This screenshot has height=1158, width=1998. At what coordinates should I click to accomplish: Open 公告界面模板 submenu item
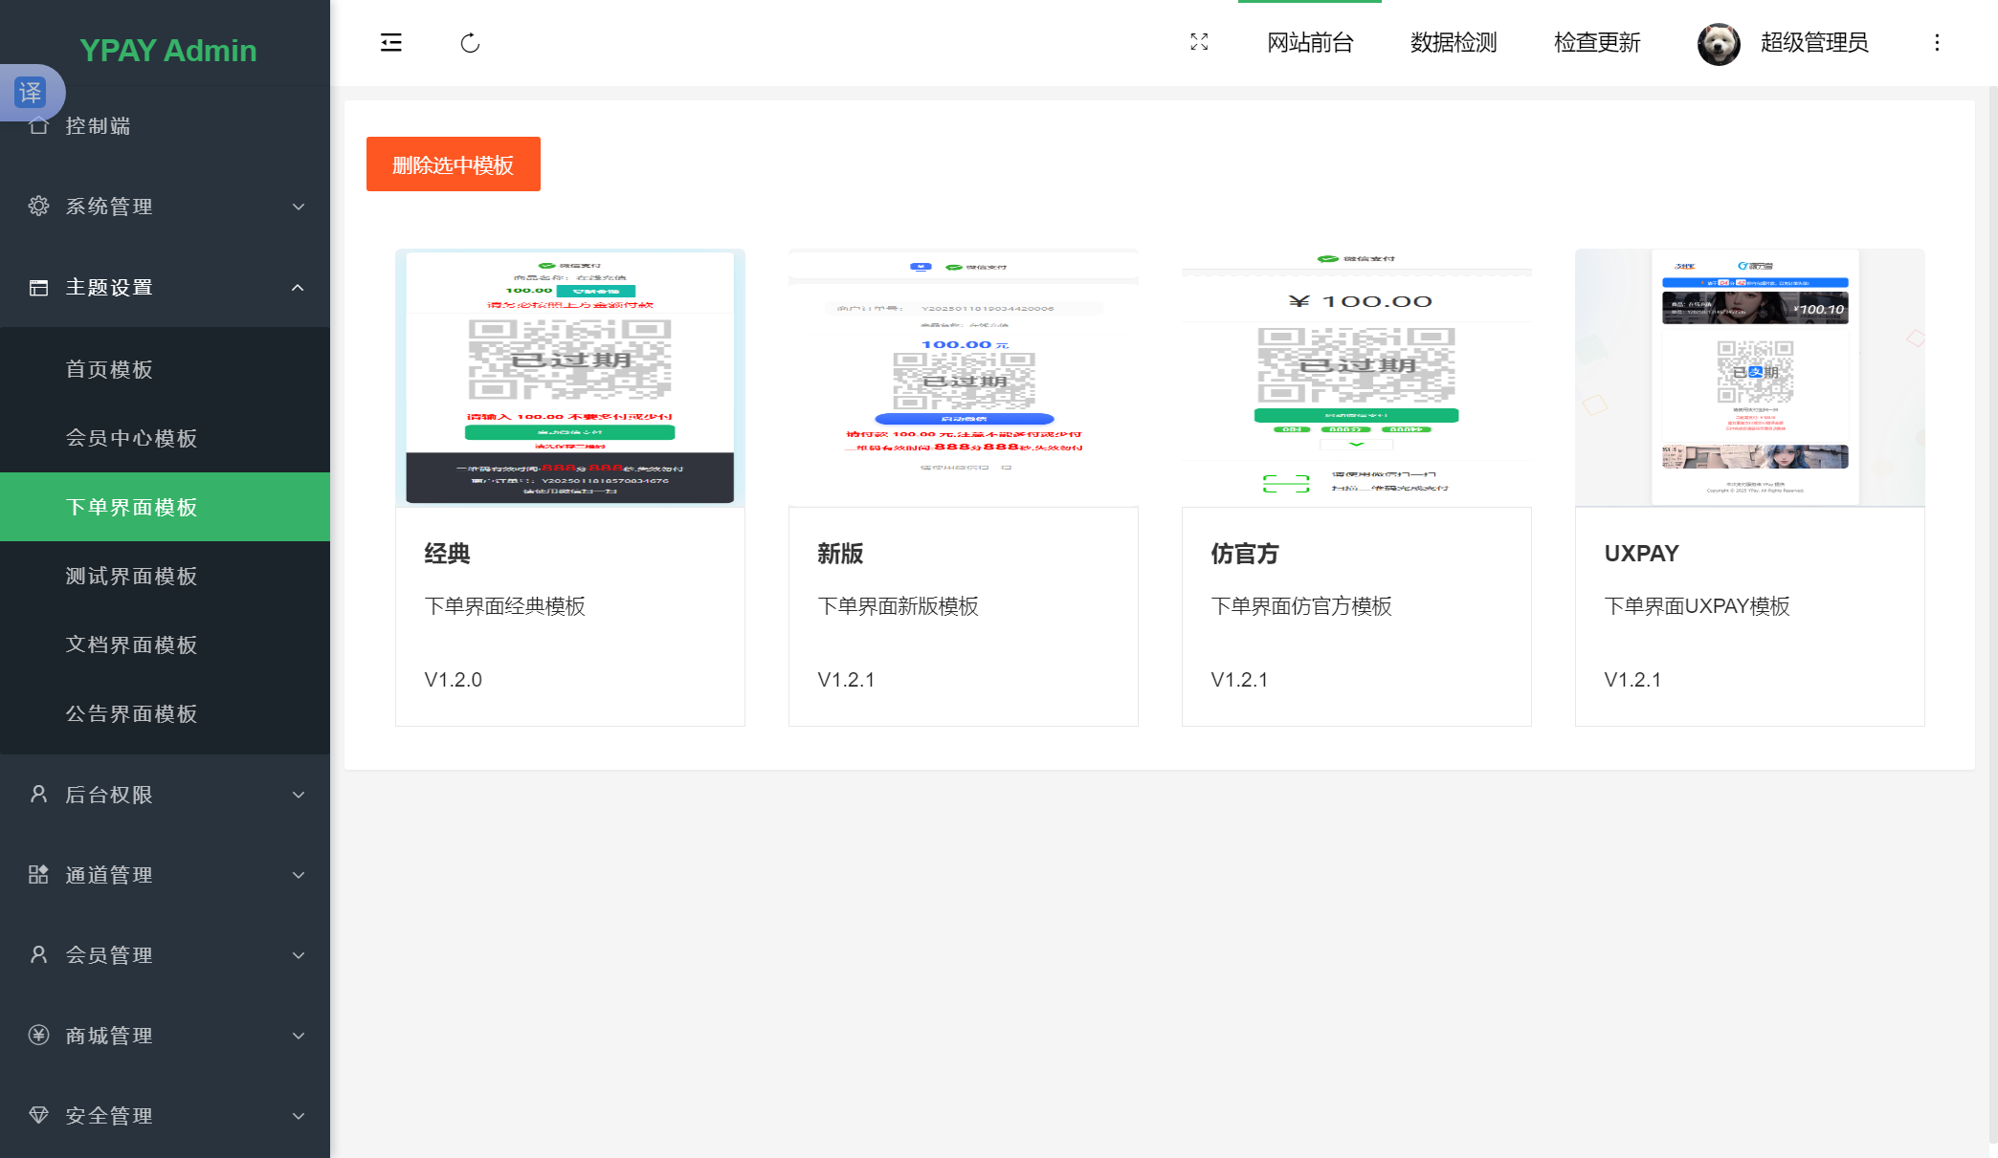[165, 713]
